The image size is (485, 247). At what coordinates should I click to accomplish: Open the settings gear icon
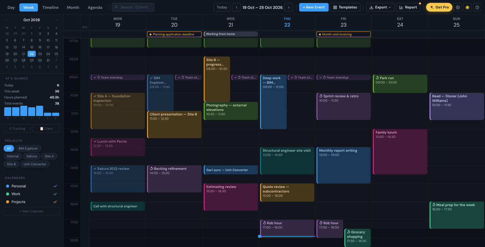[x=458, y=7]
